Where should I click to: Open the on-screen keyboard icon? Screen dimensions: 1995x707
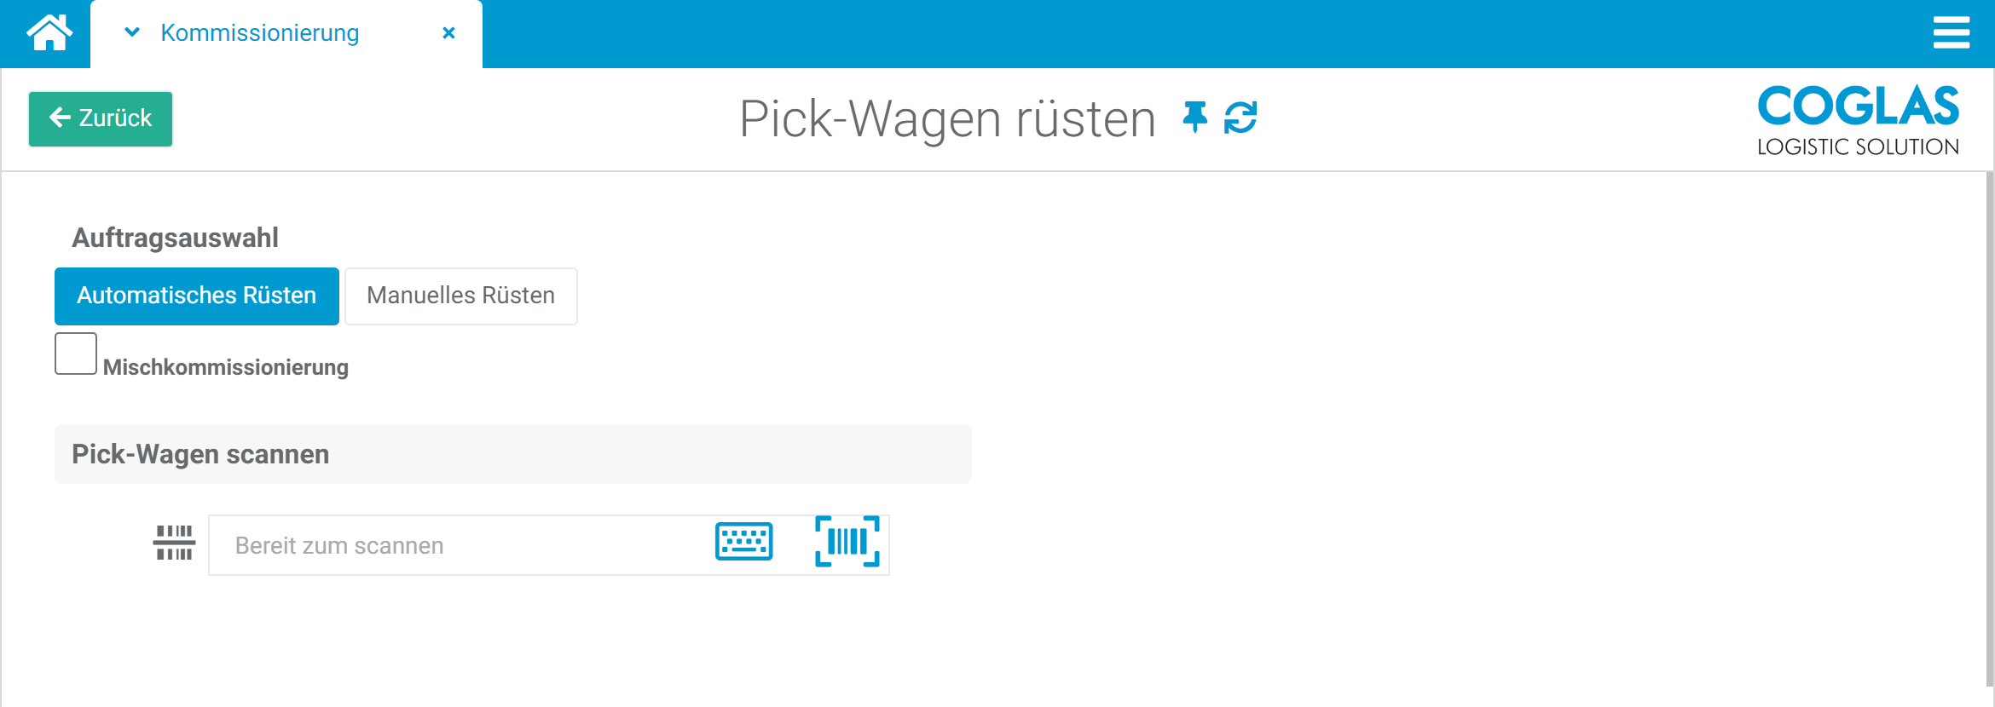point(743,542)
